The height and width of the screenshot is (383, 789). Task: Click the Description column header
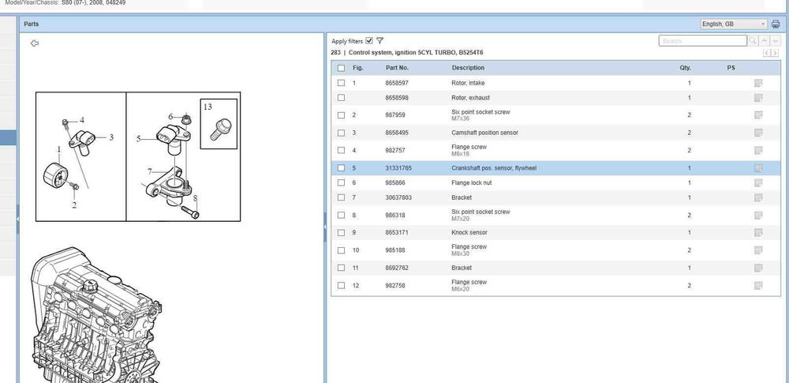point(468,68)
